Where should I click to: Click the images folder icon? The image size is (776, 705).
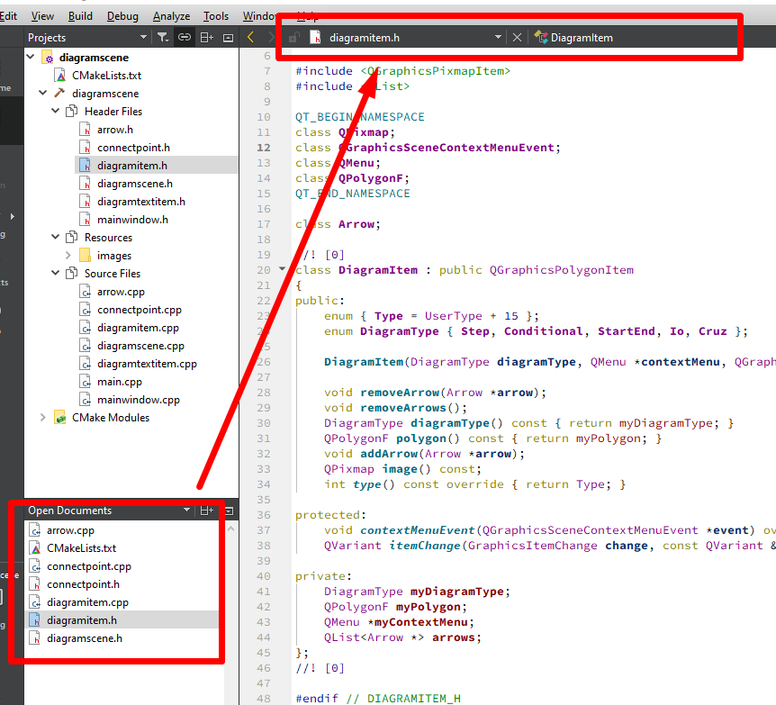pos(86,255)
